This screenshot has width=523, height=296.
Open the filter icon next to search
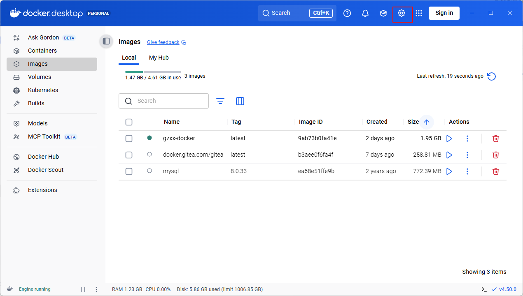[x=220, y=101]
